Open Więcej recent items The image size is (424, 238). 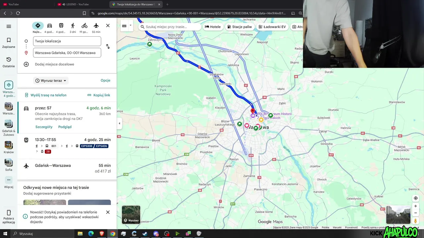pos(9,182)
